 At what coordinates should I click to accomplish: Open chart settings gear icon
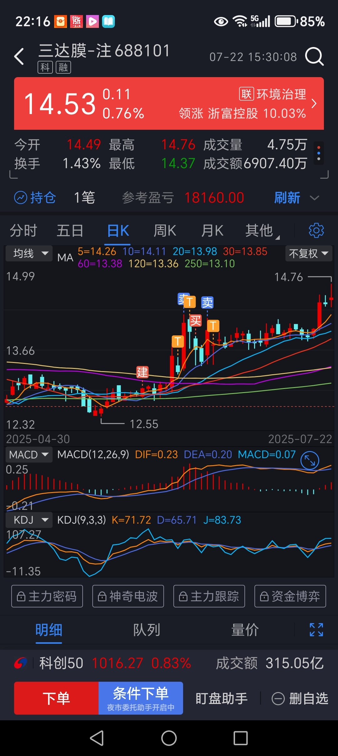(x=316, y=231)
